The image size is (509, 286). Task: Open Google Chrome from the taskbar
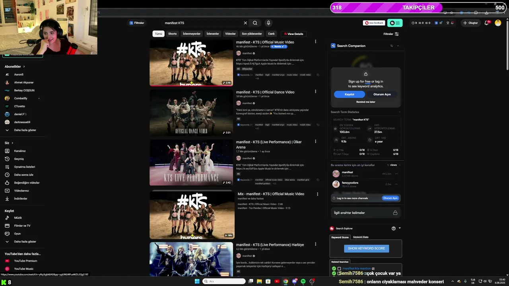(x=286, y=282)
